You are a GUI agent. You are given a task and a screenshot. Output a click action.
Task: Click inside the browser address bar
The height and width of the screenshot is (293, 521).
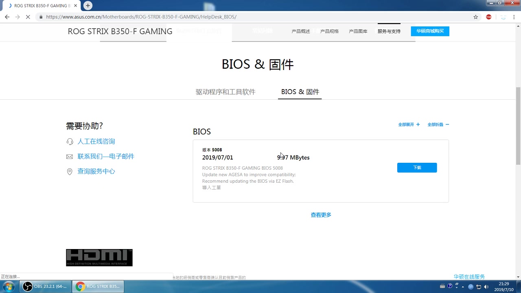point(163,17)
